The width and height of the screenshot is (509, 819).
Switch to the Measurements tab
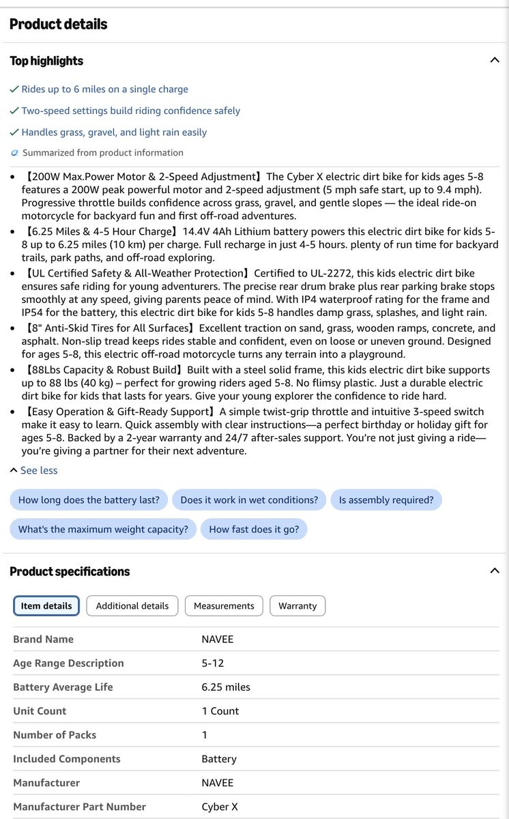point(224,606)
